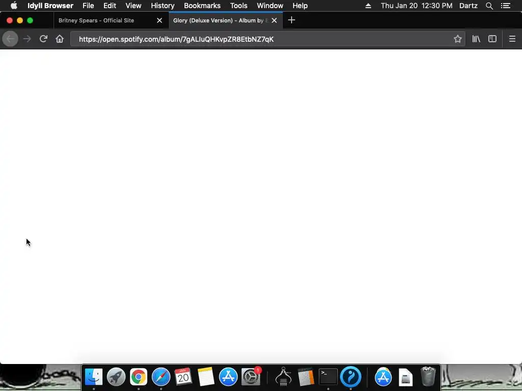Click the browser back arrow button
Image resolution: width=522 pixels, height=391 pixels.
pyautogui.click(x=10, y=39)
